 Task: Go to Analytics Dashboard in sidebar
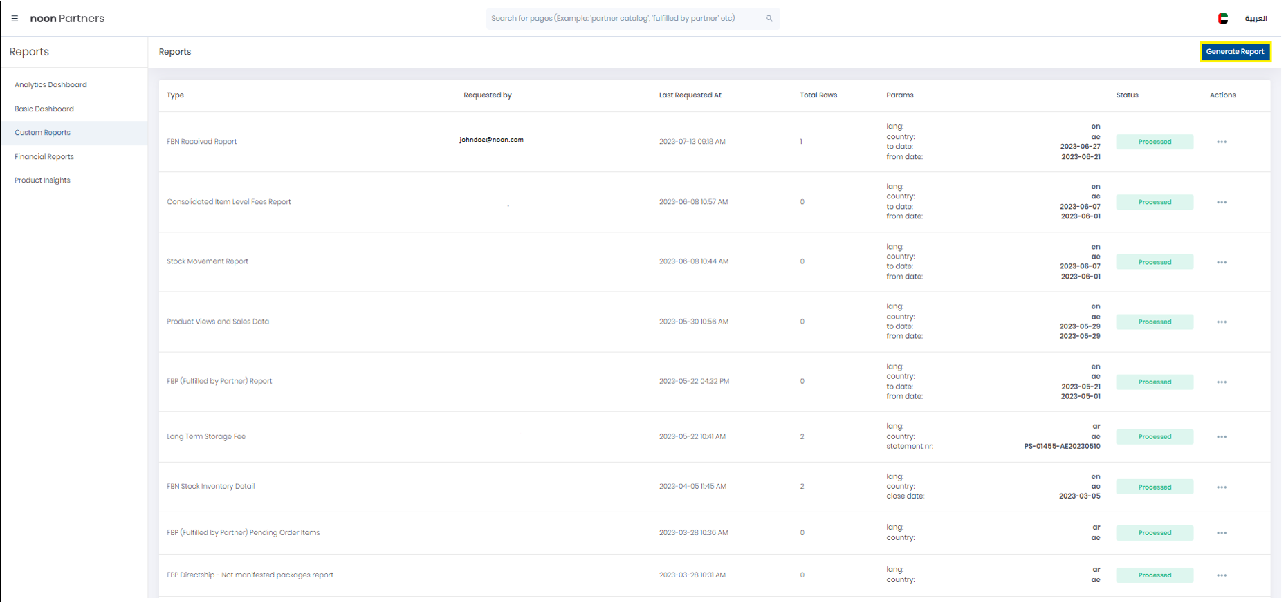pos(50,85)
